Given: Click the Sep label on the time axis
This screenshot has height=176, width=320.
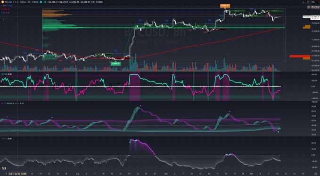Looking at the screenshot, I should (x=166, y=174).
